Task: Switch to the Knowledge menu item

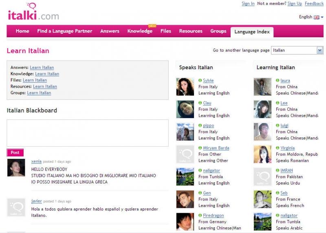Action: [140, 31]
